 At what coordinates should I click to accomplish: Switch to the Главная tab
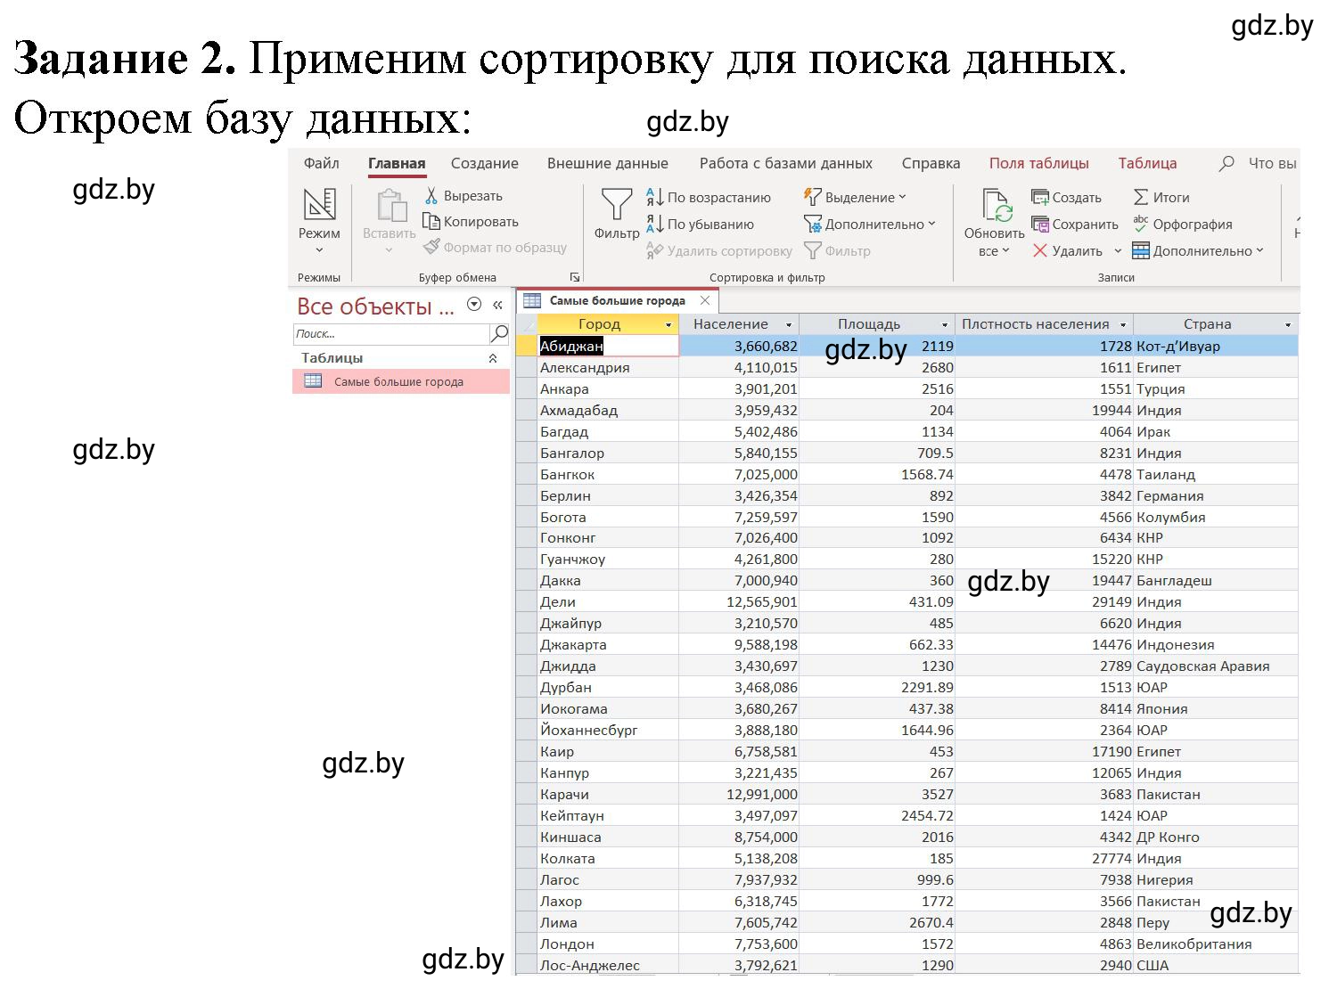[x=397, y=163]
